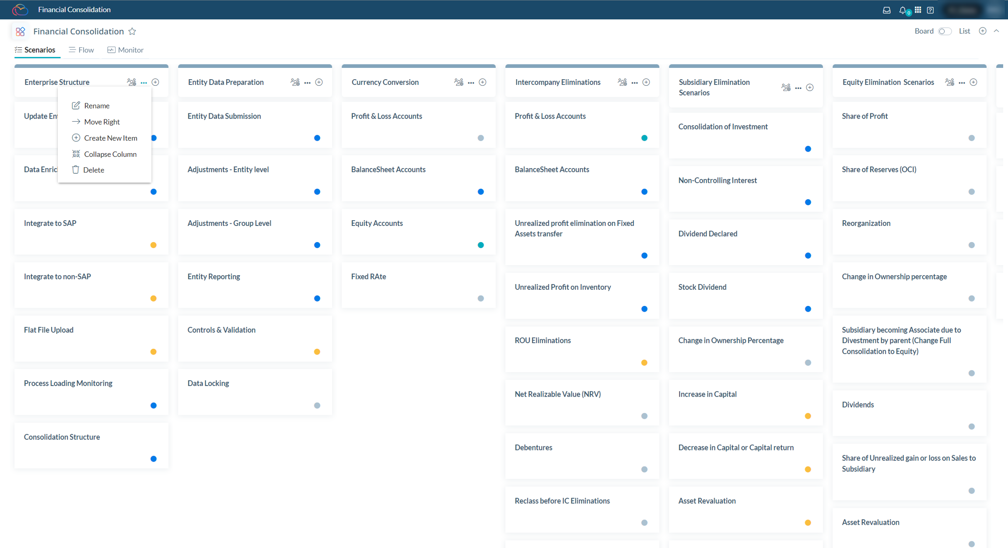Image resolution: width=1008 pixels, height=548 pixels.
Task: Add item to Intercompany Eliminations column
Action: click(x=646, y=82)
